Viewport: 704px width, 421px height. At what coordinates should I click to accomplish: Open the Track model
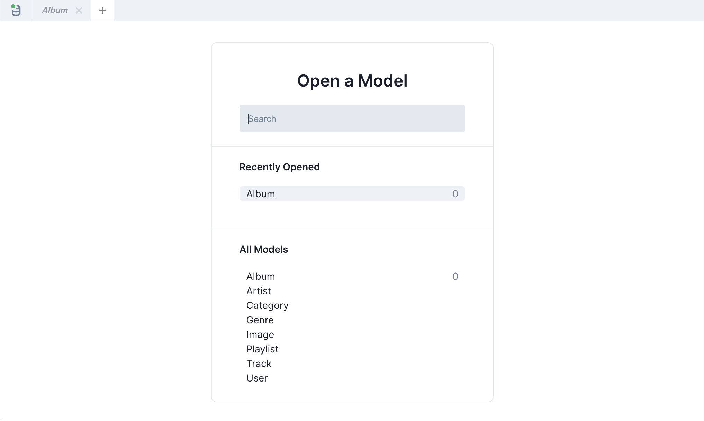tap(259, 364)
